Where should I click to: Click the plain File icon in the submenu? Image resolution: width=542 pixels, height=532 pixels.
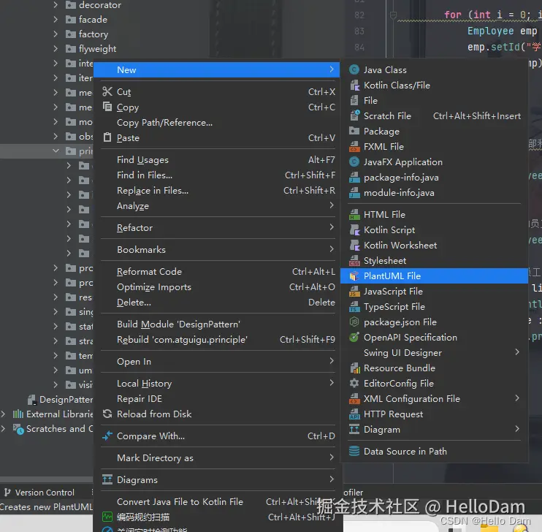354,101
